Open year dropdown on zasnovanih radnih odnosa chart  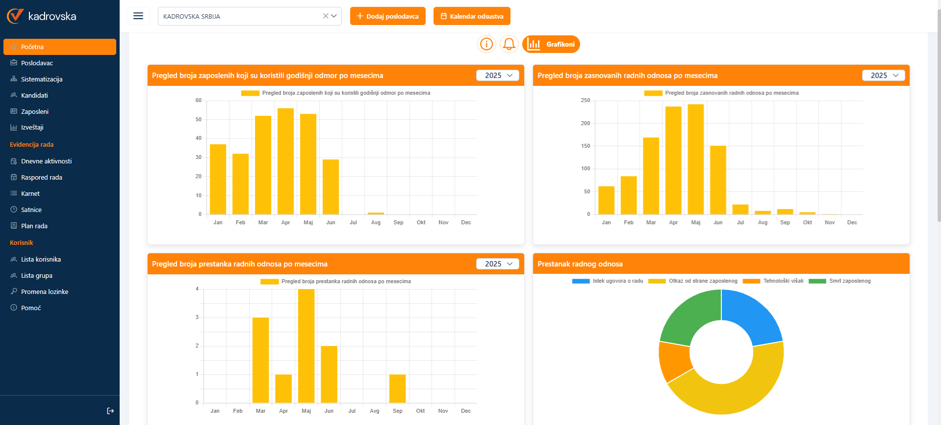pos(884,76)
